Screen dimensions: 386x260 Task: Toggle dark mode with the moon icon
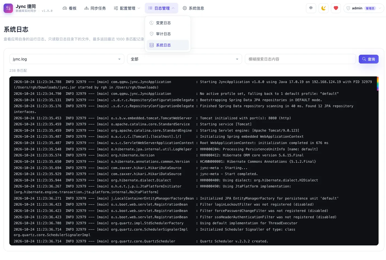click(324, 8)
